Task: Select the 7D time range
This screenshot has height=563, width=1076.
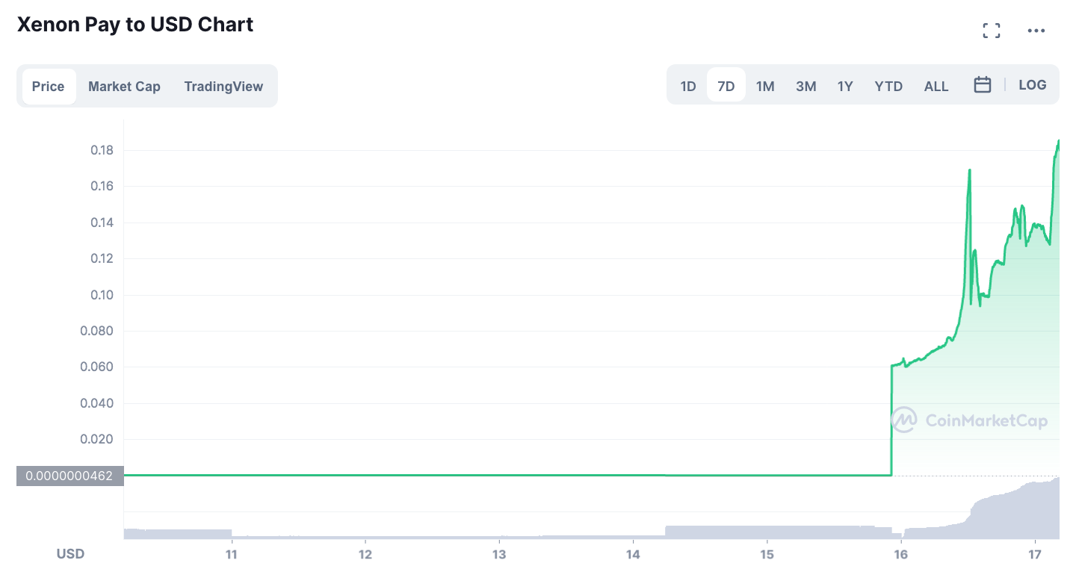Action: [726, 86]
